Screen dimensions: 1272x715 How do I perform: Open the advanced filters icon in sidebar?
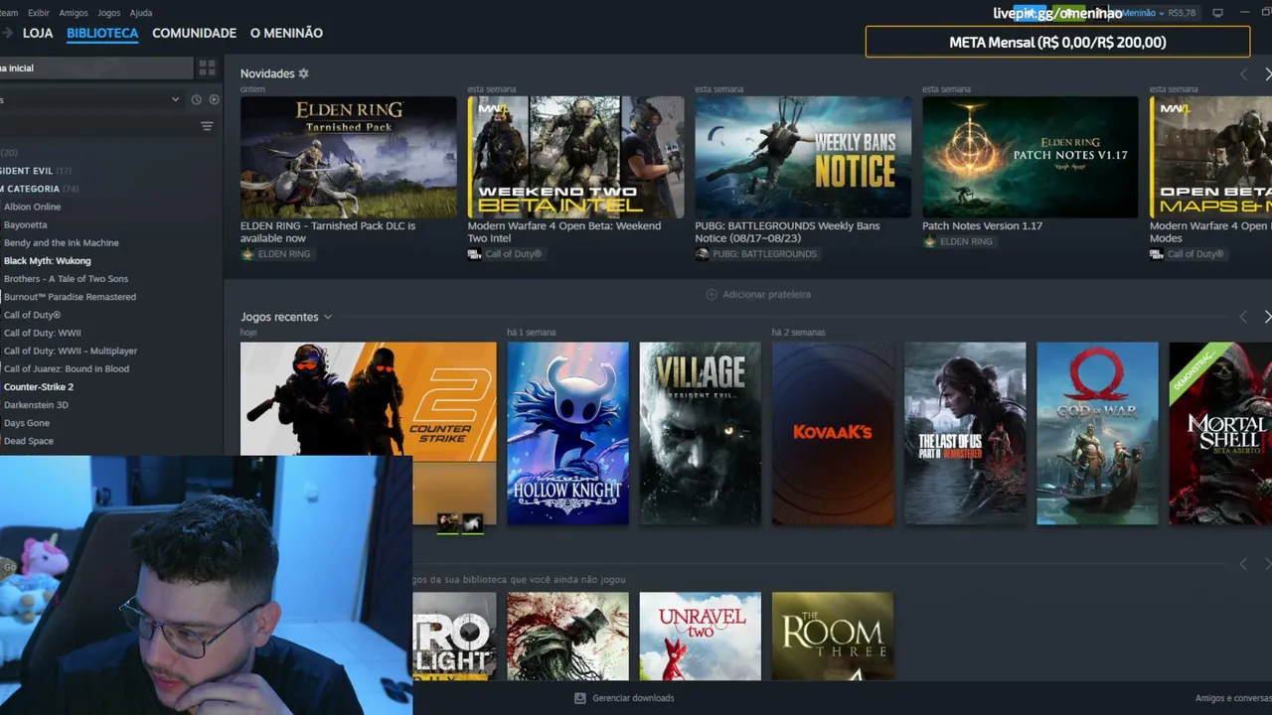207,126
